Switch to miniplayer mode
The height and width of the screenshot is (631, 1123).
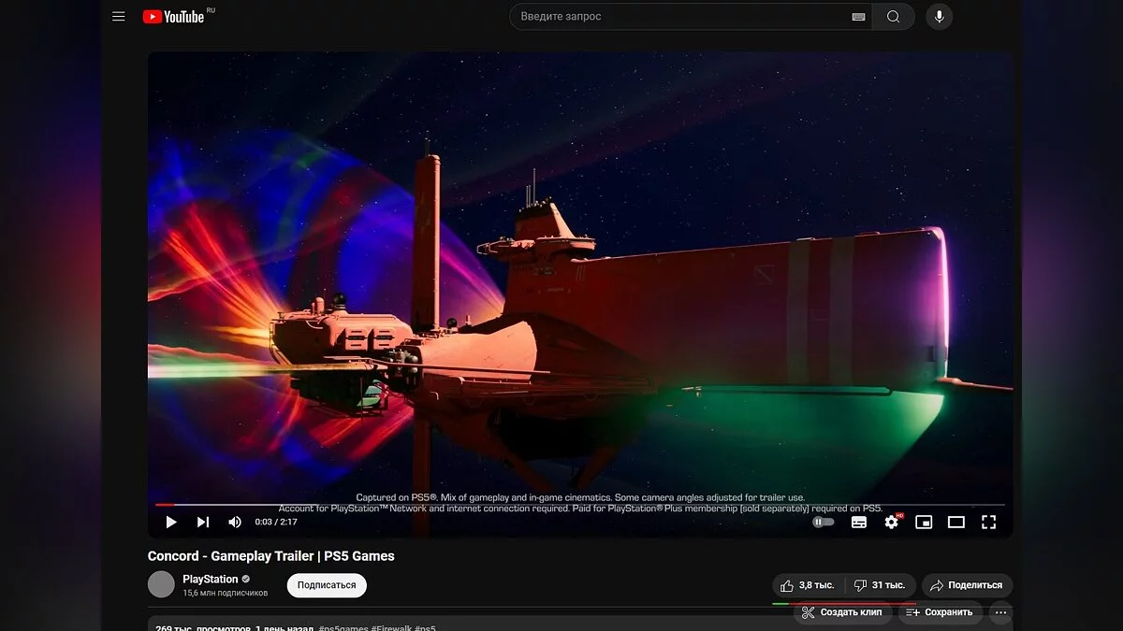pos(924,522)
